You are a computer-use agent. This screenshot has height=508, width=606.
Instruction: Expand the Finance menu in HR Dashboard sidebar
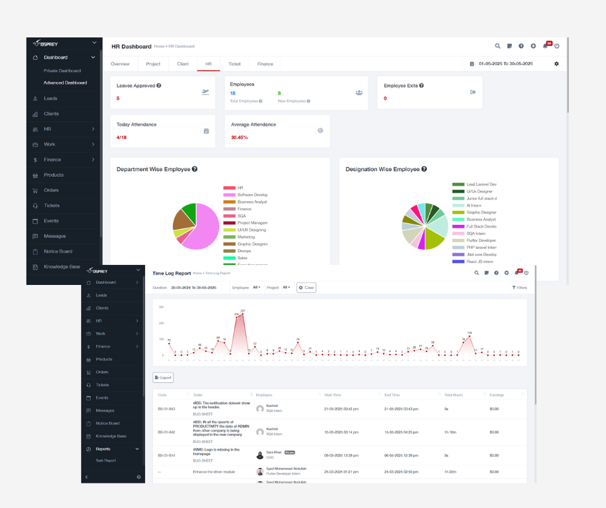(x=93, y=160)
